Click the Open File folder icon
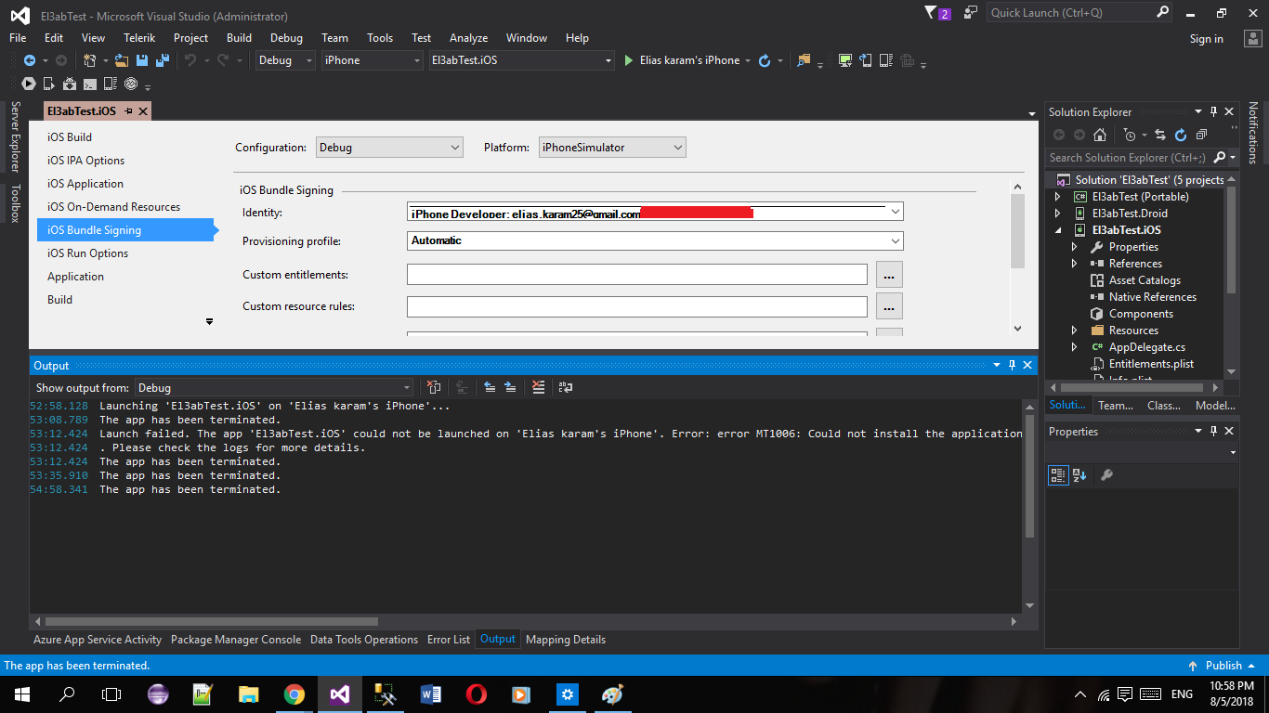The height and width of the screenshot is (713, 1269). [123, 60]
